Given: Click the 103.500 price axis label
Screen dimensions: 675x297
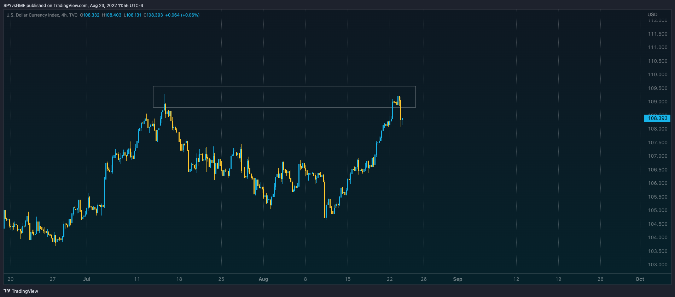Looking at the screenshot, I should point(658,251).
